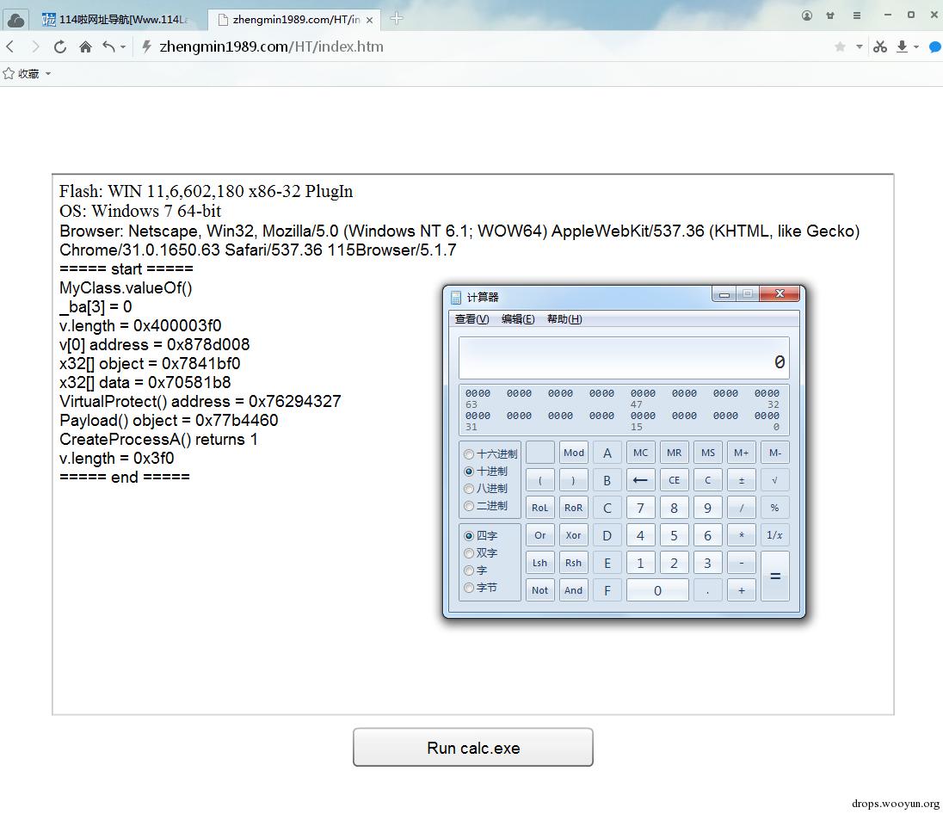Screen dimensions: 943x814
Task: Go to the browser home page icon
Action: [85, 47]
